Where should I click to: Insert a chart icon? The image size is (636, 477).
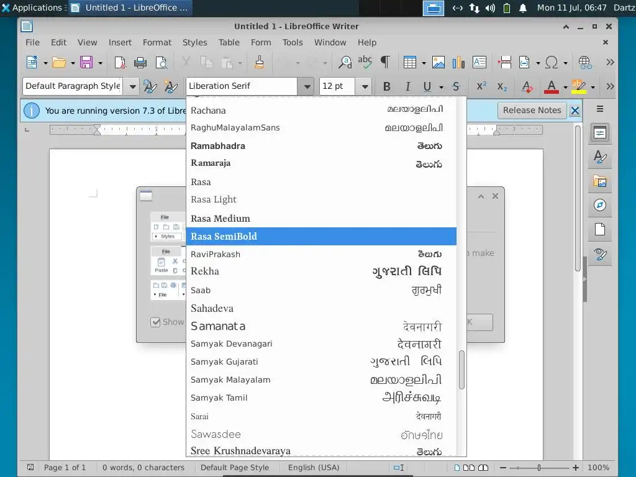click(458, 63)
